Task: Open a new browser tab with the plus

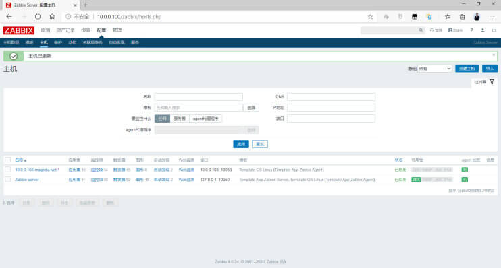Action: [x=85, y=5]
